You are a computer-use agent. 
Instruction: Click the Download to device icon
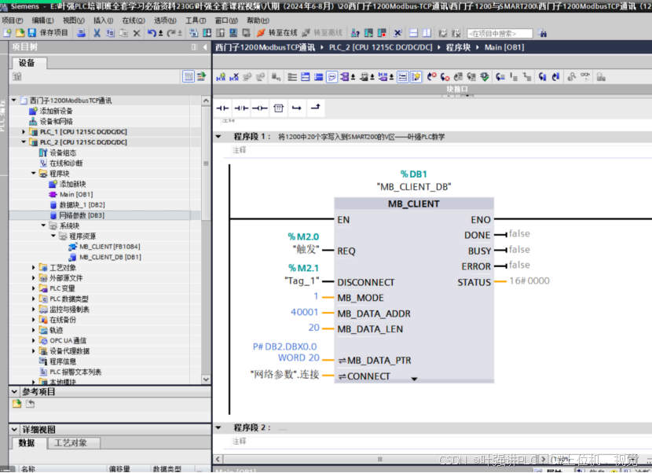click(207, 33)
